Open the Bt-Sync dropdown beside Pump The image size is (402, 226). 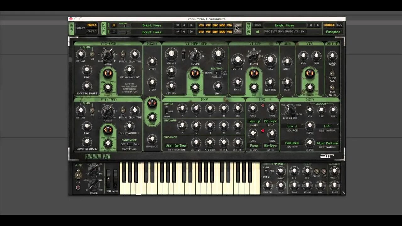(x=271, y=146)
